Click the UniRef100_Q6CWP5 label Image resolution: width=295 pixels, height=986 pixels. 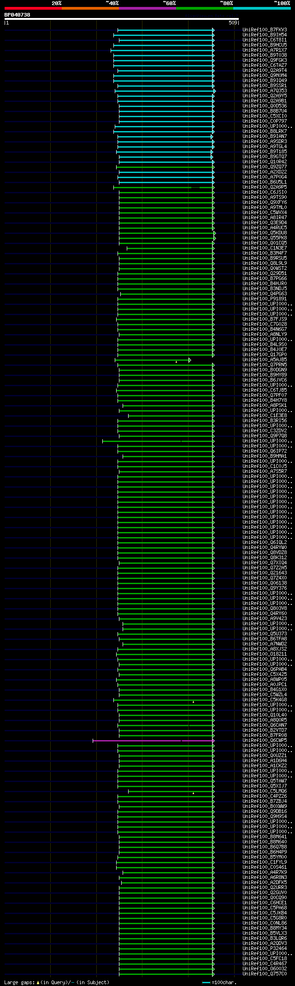point(265,741)
